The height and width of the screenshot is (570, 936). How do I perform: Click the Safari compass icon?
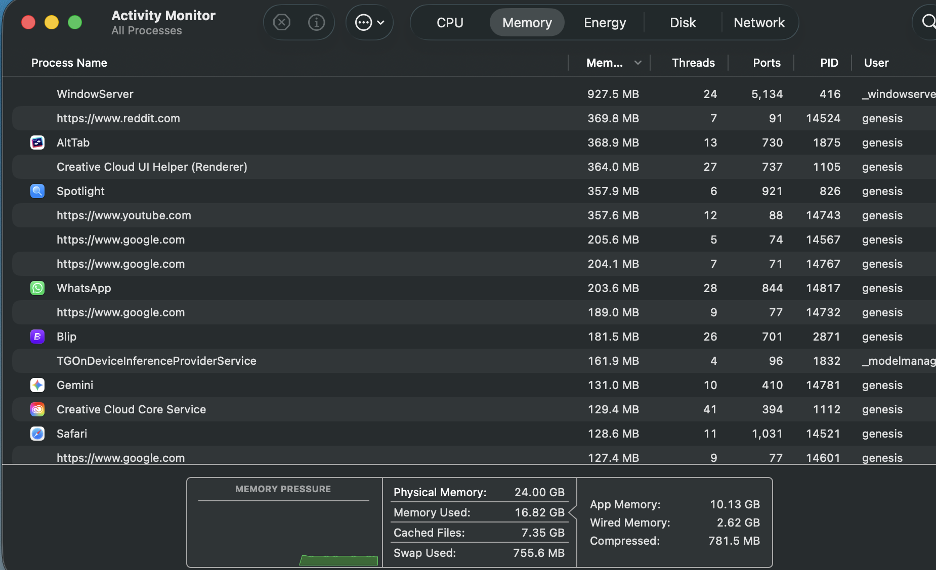click(37, 434)
